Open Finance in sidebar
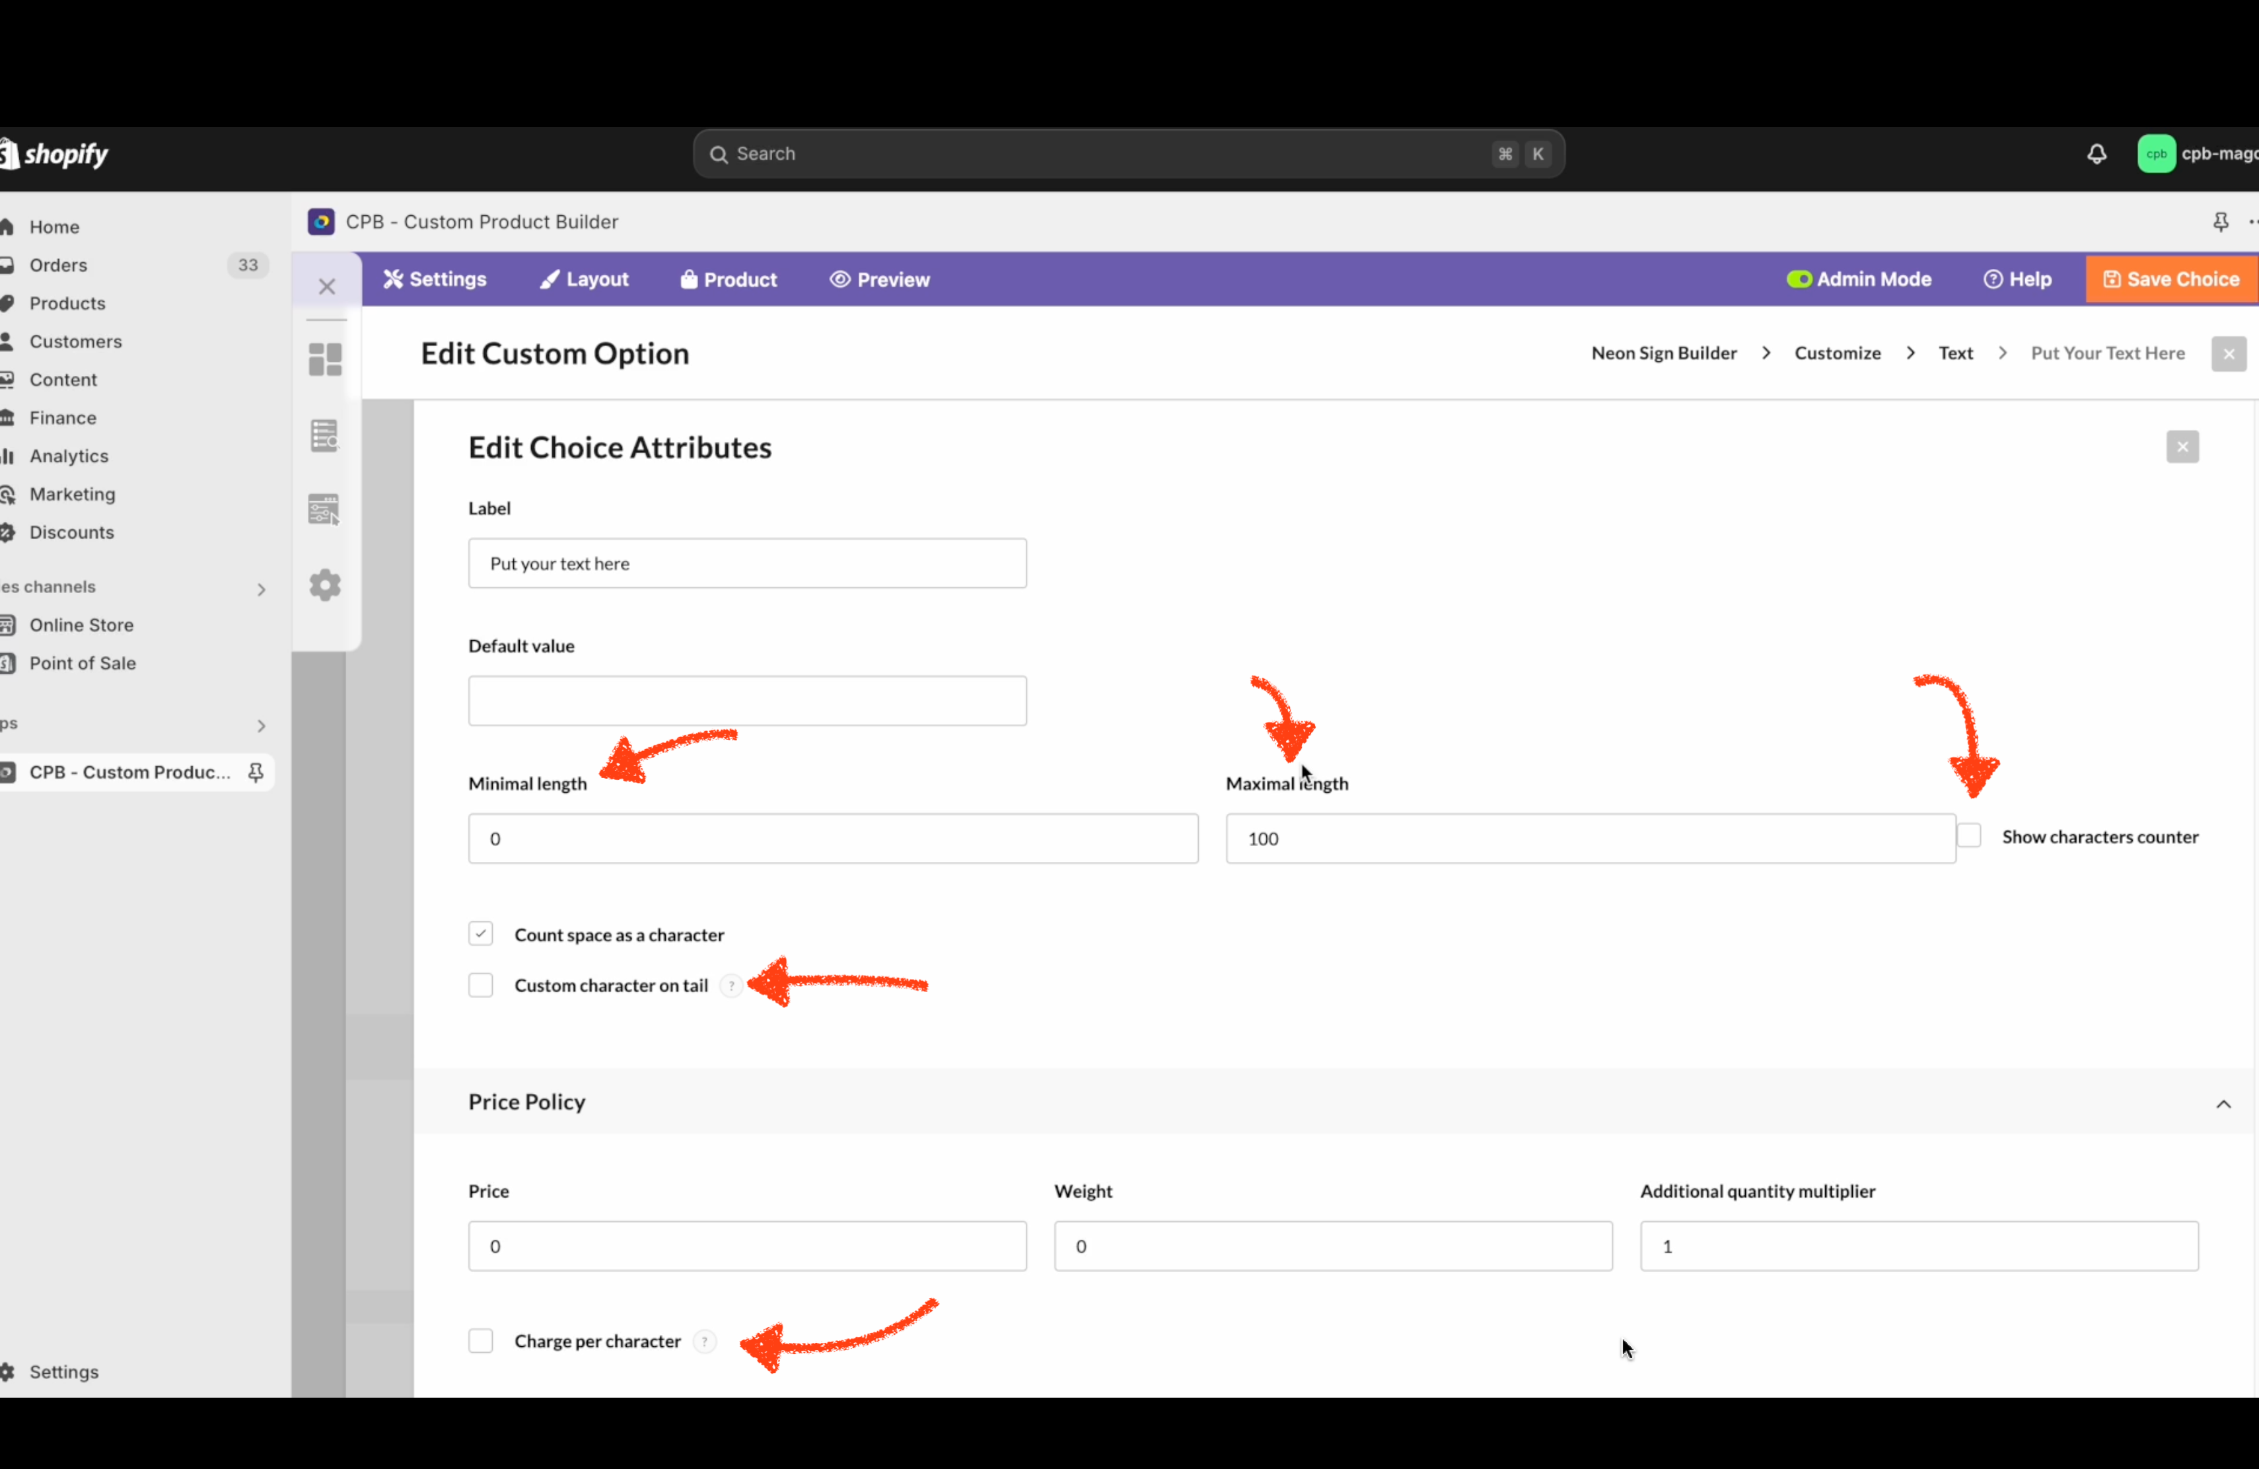This screenshot has width=2259, height=1469. (63, 417)
